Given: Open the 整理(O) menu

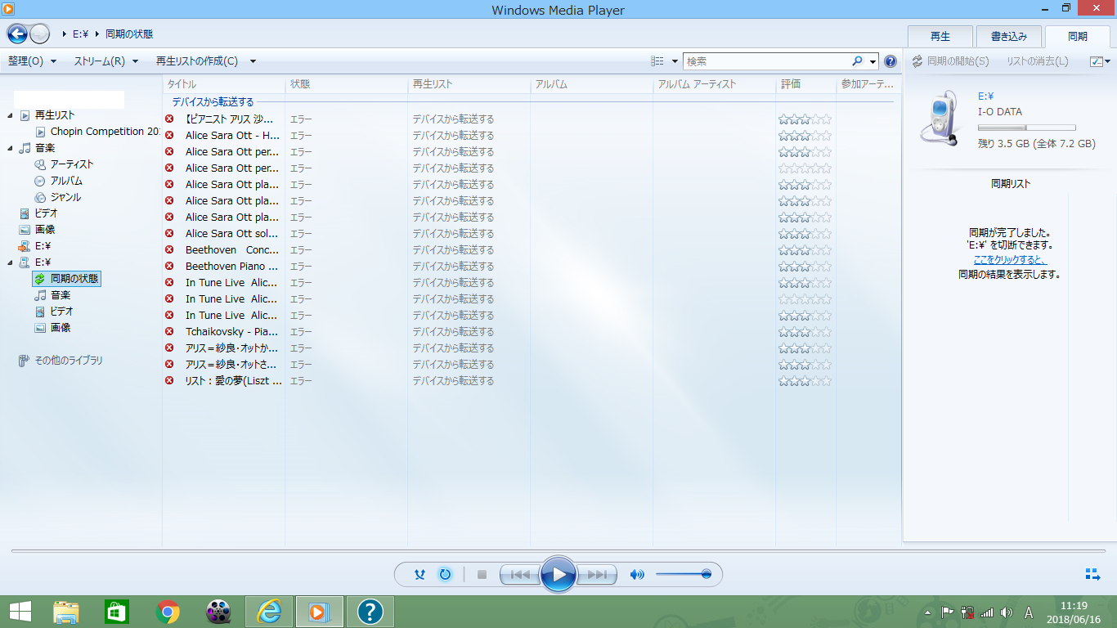Looking at the screenshot, I should 32,61.
